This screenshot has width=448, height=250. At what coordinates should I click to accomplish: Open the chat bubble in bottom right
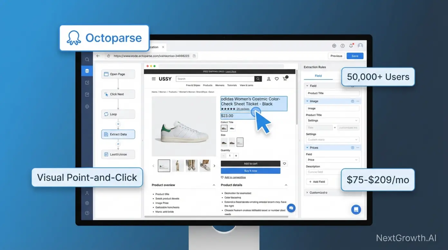click(x=356, y=209)
